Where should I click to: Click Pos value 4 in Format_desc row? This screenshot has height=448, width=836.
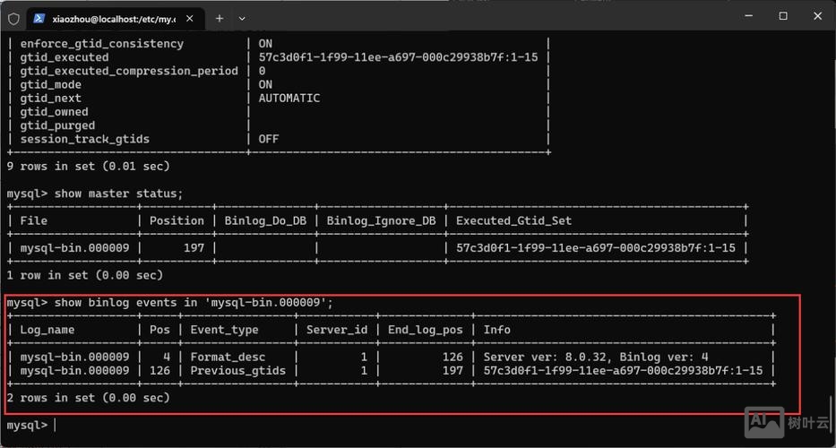click(x=167, y=358)
